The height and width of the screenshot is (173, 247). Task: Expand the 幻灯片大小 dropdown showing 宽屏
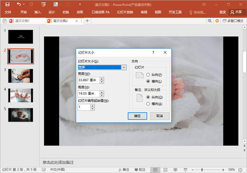click(124, 67)
